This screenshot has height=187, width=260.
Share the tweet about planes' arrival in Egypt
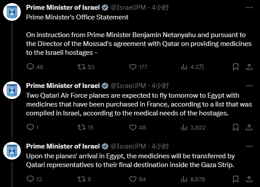[x=249, y=179]
